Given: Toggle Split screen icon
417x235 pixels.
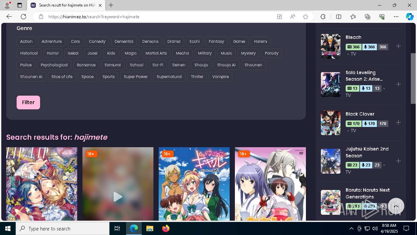Looking at the screenshot, I should pos(338,17).
